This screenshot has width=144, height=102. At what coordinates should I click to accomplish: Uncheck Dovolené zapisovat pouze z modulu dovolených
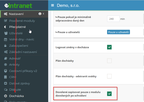point(109,94)
